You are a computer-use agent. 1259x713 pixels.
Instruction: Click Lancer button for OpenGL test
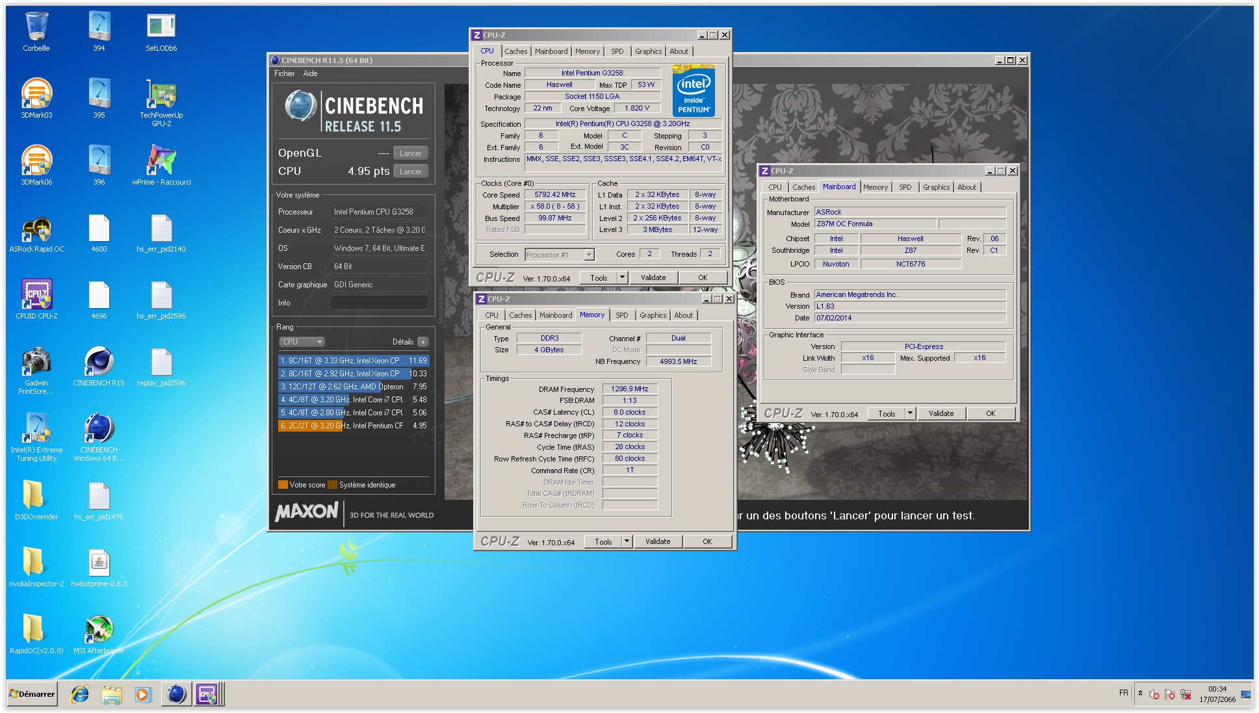[411, 153]
